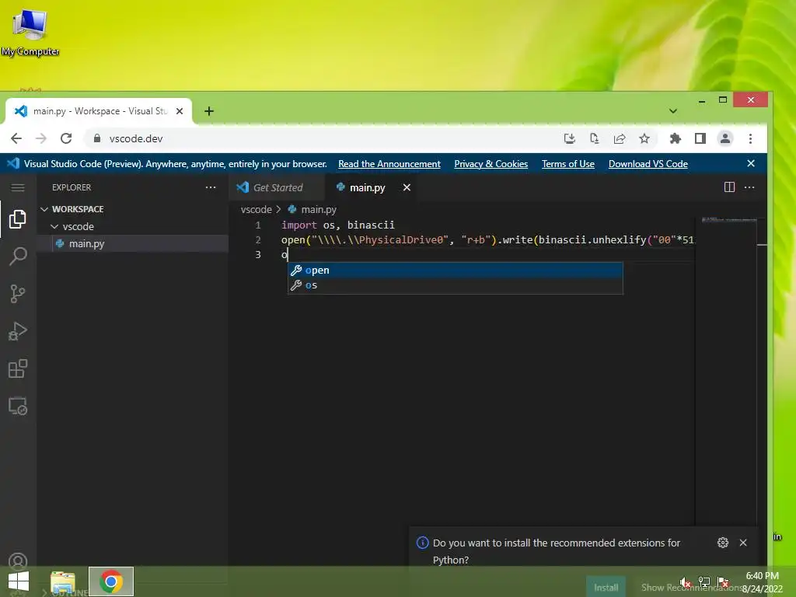796x597 pixels.
Task: Split the editor to the right
Action: [729, 187]
